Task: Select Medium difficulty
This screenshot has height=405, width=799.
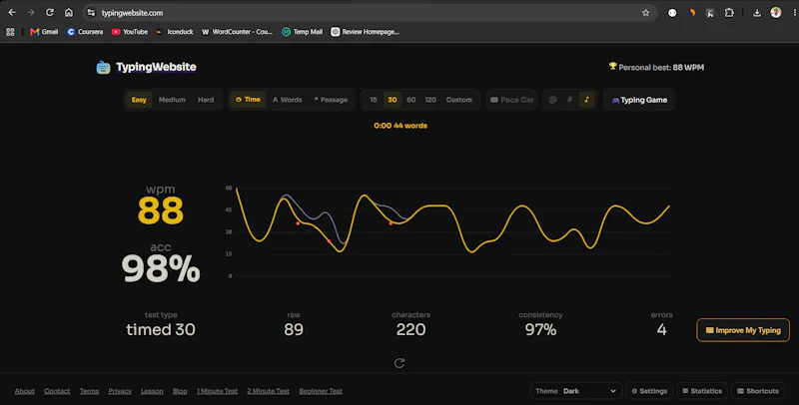Action: pos(172,100)
